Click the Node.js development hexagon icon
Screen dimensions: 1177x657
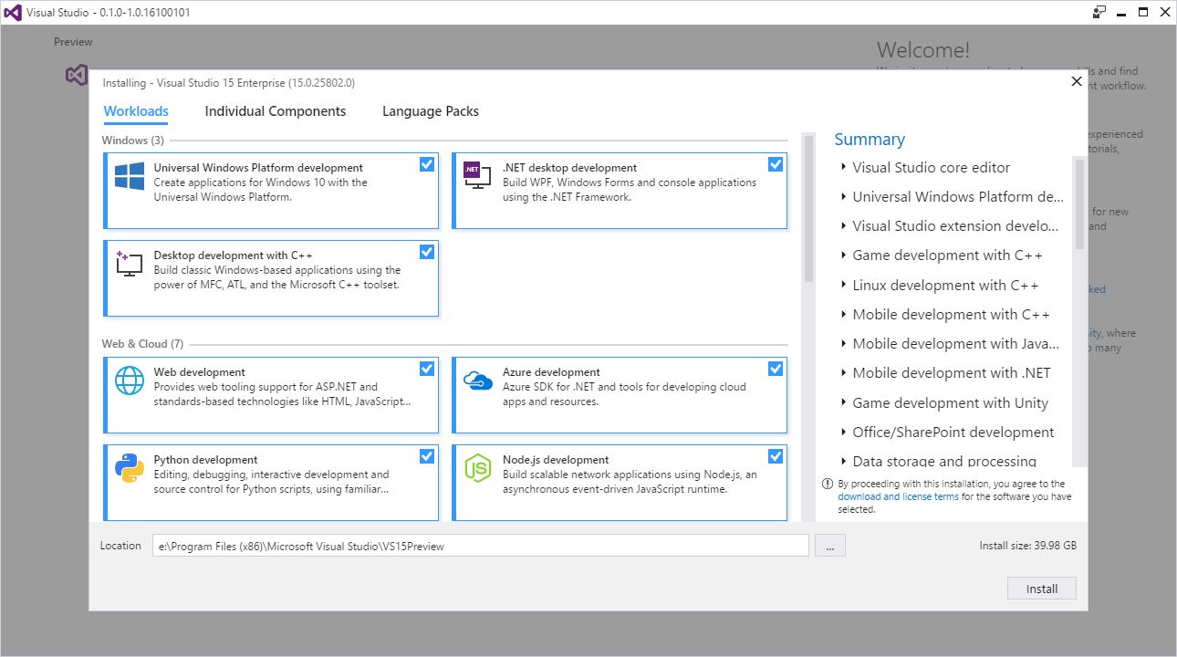coord(477,467)
